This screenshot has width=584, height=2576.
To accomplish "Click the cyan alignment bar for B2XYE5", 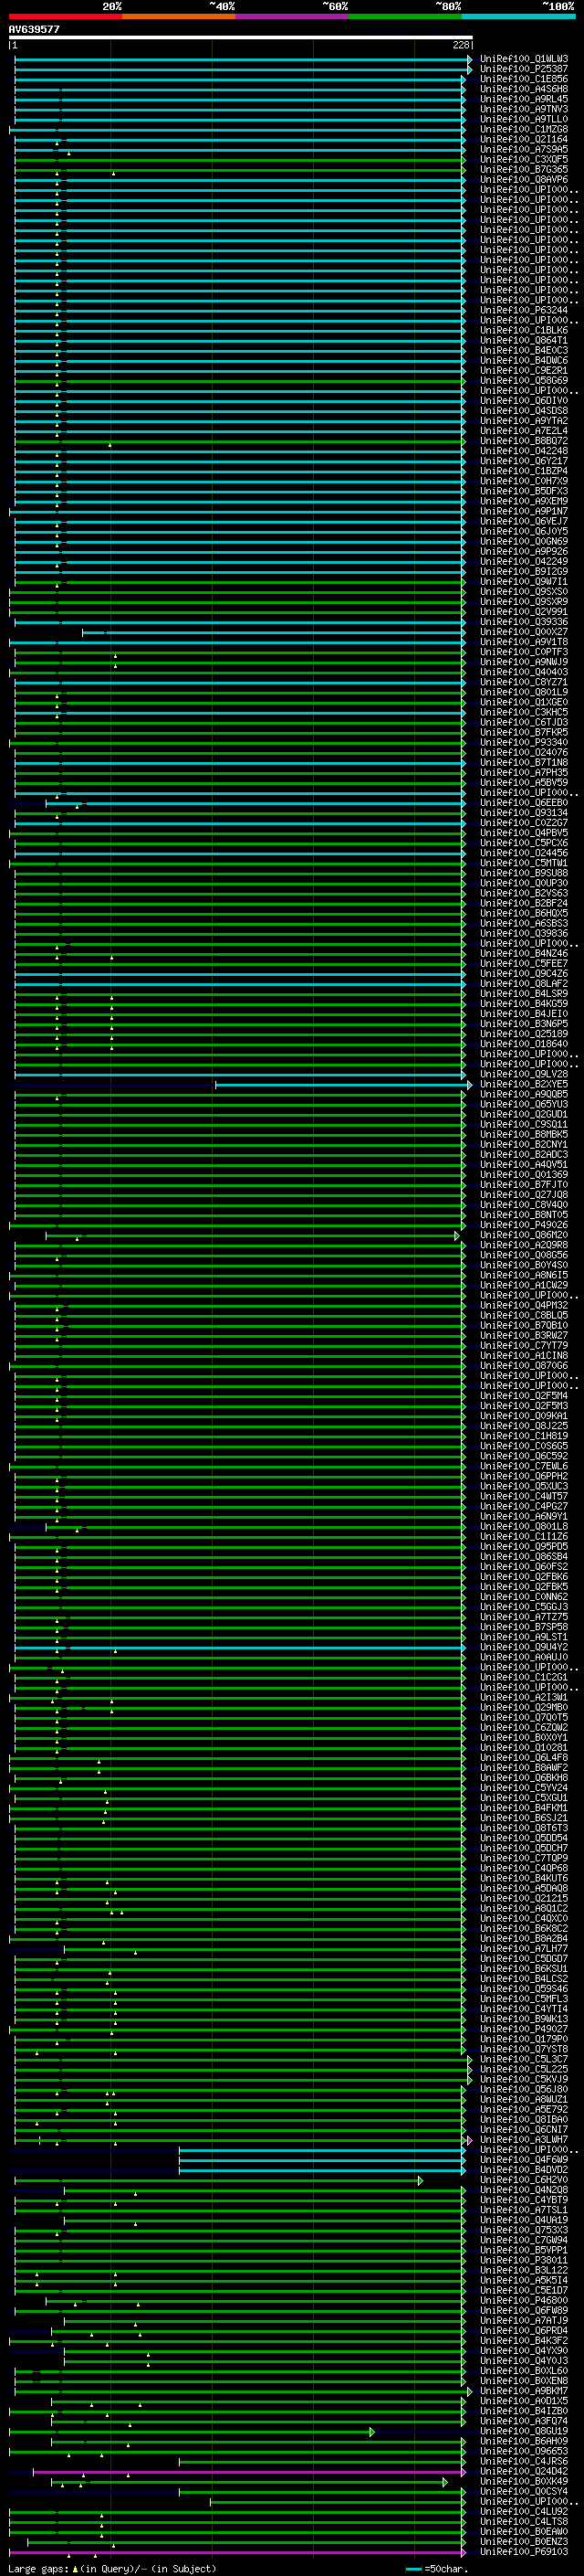I will 343,1084.
